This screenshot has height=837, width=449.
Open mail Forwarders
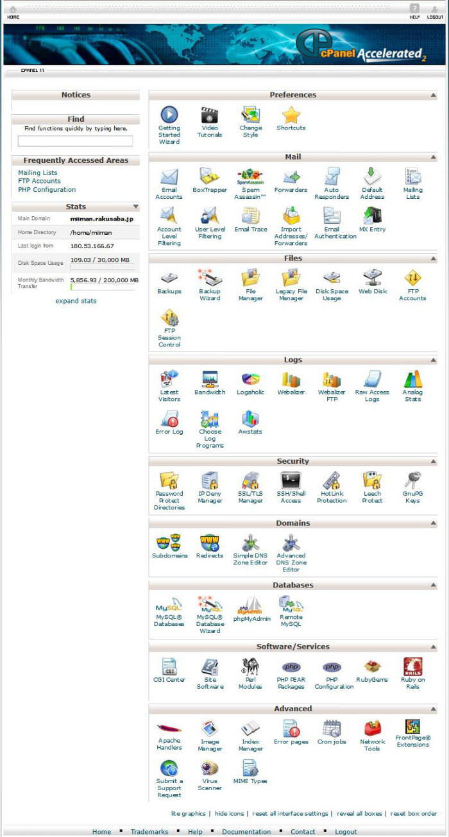click(291, 177)
